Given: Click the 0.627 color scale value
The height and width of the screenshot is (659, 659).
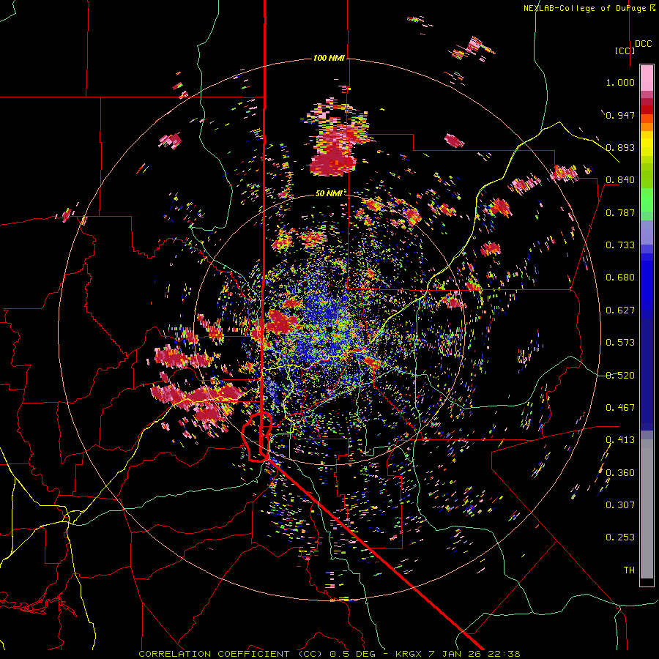Looking at the screenshot, I should tap(620, 310).
